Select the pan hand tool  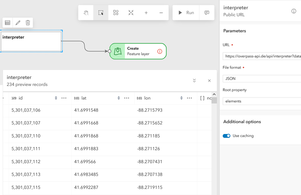(x=86, y=13)
